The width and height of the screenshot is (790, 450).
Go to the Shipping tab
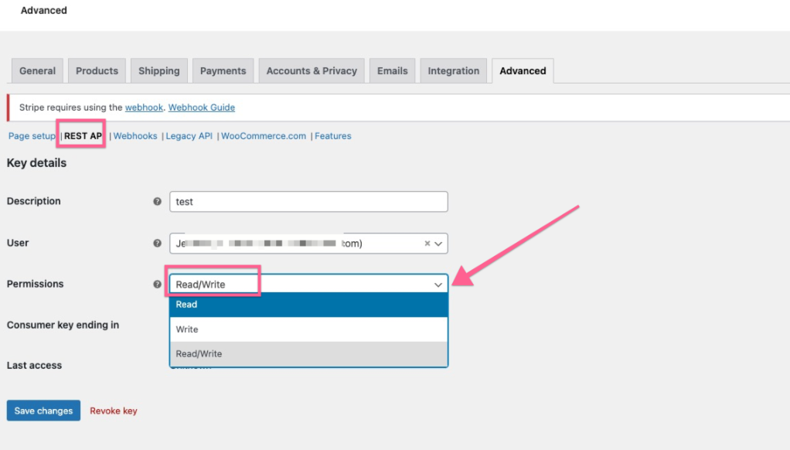tap(158, 70)
